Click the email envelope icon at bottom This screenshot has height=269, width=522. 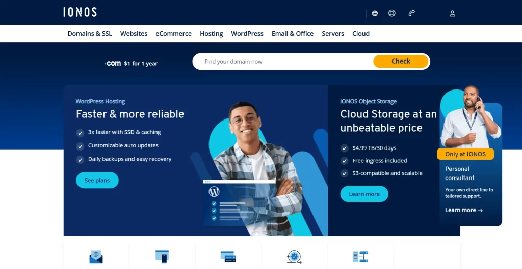pos(96,257)
